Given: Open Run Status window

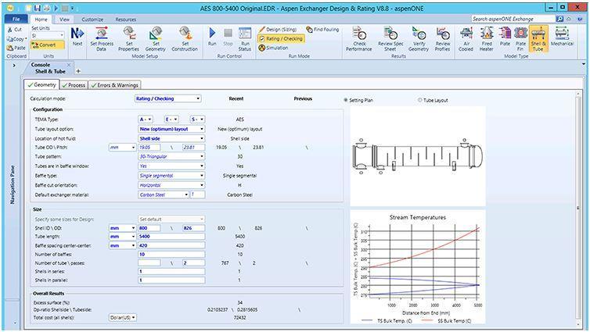Looking at the screenshot, I should pos(245,39).
